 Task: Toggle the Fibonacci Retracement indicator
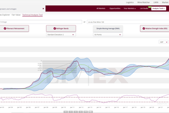(x=14, y=28)
